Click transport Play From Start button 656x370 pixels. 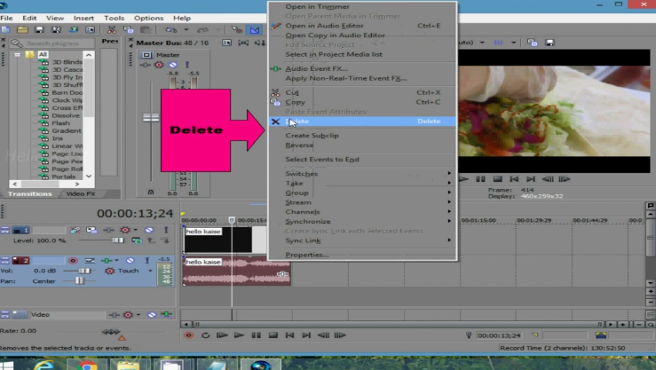point(222,335)
